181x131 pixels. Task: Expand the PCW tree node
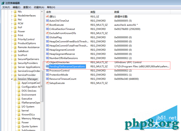point(12,23)
